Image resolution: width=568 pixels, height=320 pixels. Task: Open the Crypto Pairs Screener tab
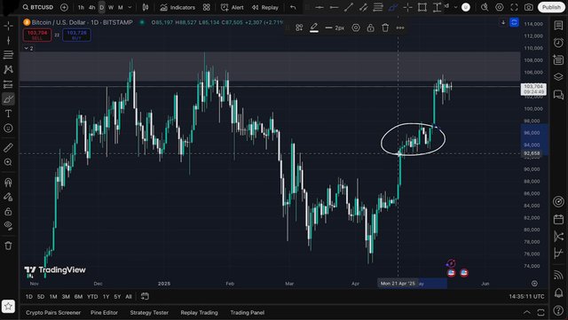(53, 313)
